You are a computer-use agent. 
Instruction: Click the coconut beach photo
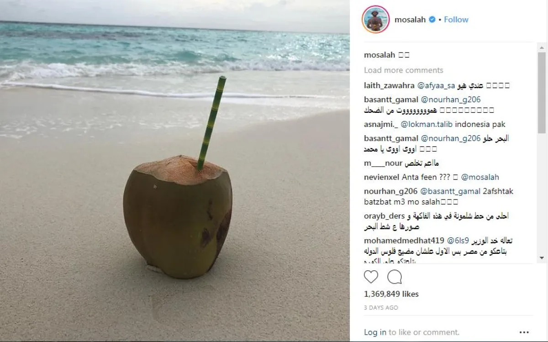tap(175, 171)
